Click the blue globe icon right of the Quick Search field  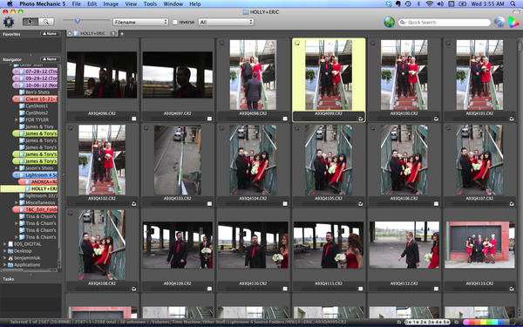pyautogui.click(x=499, y=23)
